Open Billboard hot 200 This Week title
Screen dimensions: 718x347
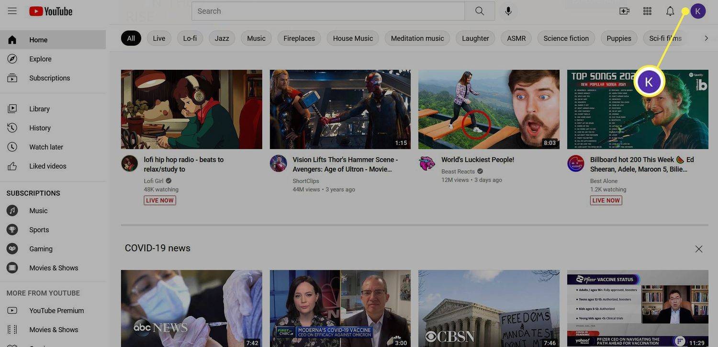[x=642, y=164]
